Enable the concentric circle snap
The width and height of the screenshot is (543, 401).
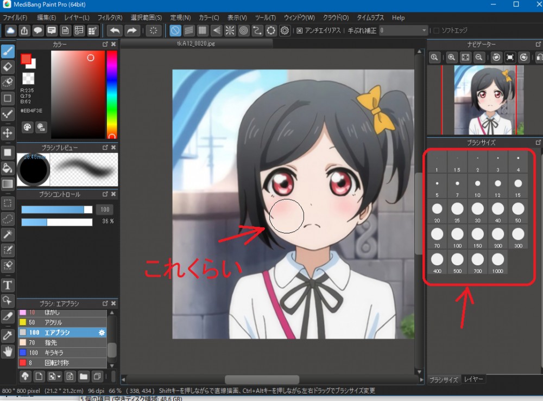244,30
